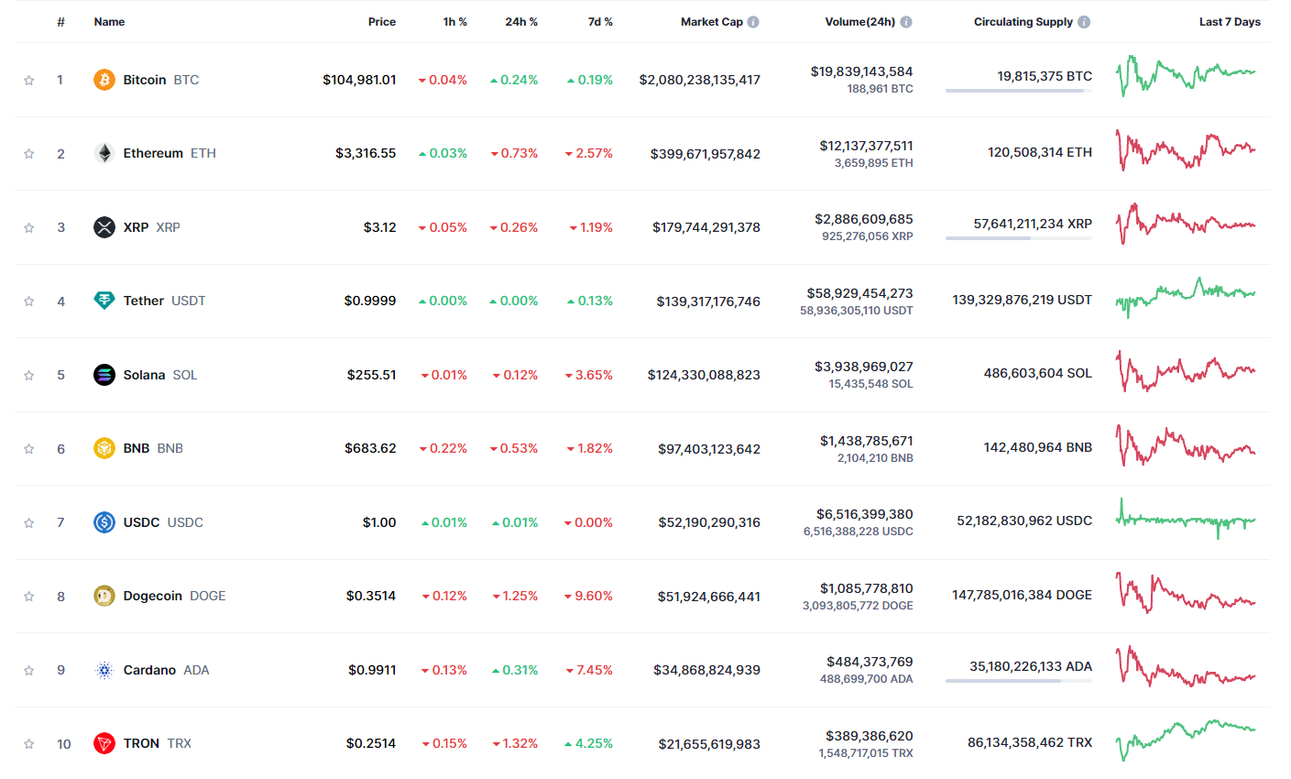The height and width of the screenshot is (779, 1291).
Task: Click the Circulating Supply info icon
Action: tap(1084, 22)
